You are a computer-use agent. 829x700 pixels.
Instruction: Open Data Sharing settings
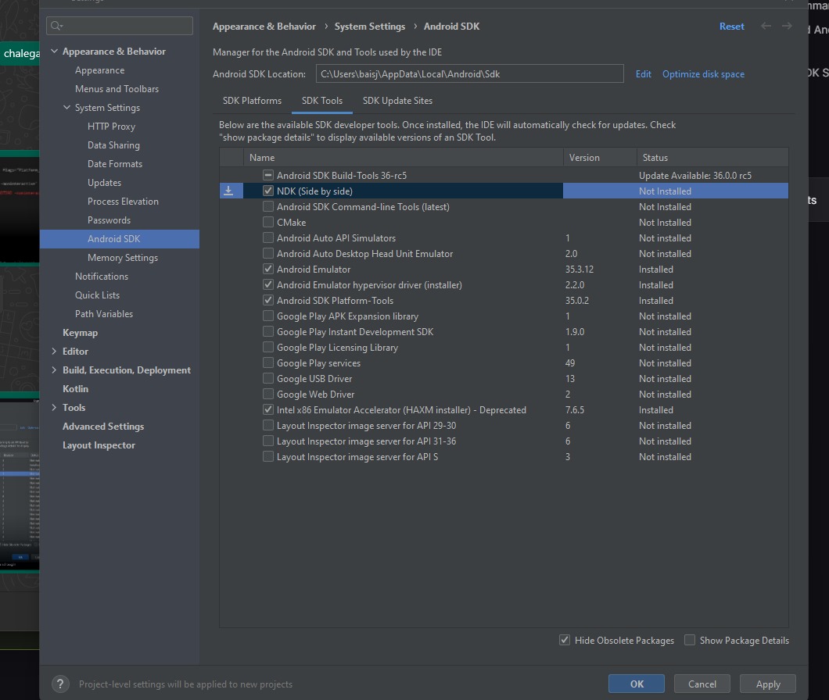point(113,145)
